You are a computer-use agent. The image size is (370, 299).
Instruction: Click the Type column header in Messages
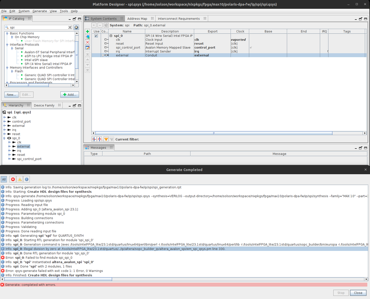[94, 154]
